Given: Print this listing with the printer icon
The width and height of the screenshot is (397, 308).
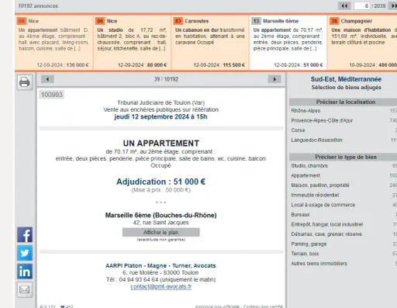Looking at the screenshot, I should 25,82.
